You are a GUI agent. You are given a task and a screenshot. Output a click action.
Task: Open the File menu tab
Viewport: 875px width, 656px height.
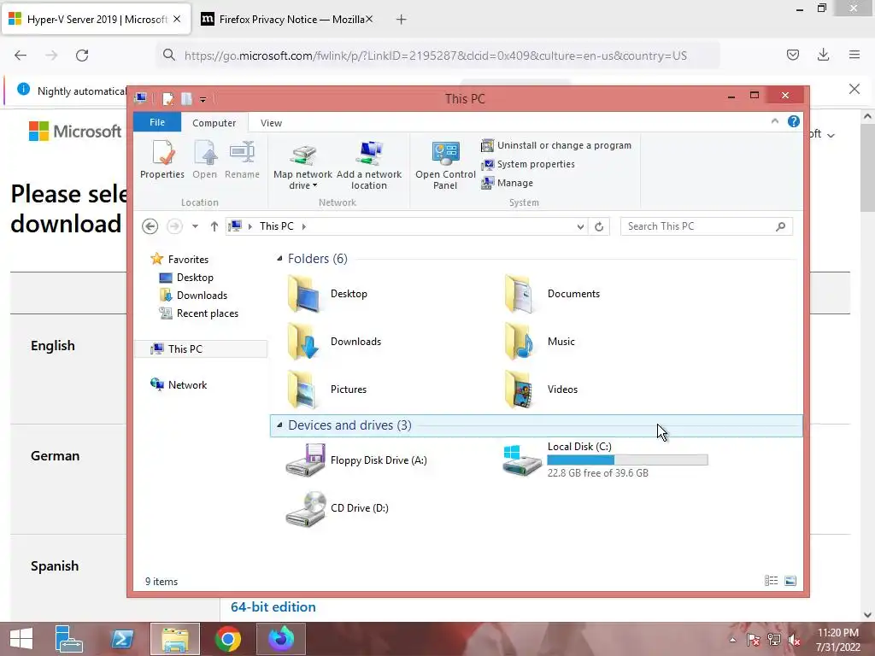(157, 122)
